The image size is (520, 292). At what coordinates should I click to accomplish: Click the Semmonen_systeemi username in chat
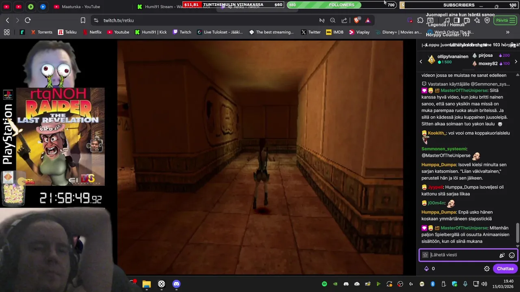click(444, 149)
